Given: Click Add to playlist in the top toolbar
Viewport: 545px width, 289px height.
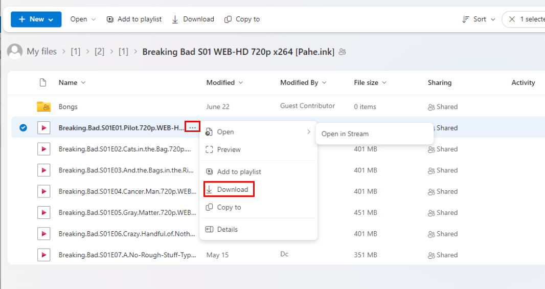Looking at the screenshot, I should [x=134, y=19].
